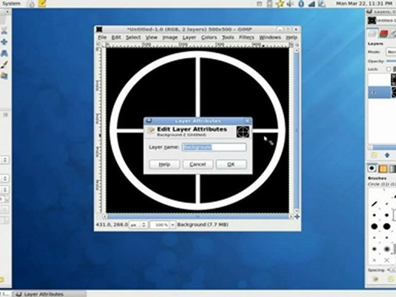Toggle the Lock alpha channel checkbox

[388, 69]
